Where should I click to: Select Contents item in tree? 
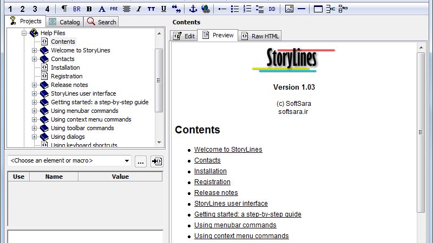coord(63,42)
